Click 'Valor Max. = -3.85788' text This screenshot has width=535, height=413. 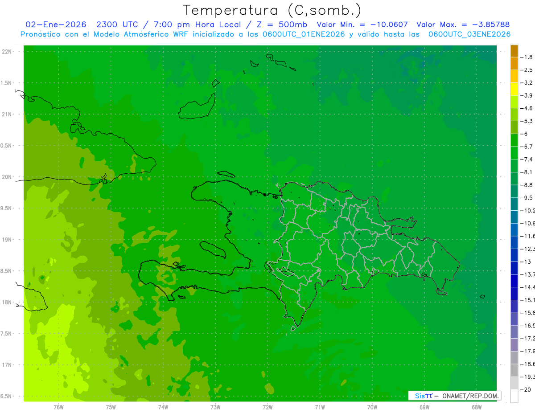pyautogui.click(x=463, y=25)
